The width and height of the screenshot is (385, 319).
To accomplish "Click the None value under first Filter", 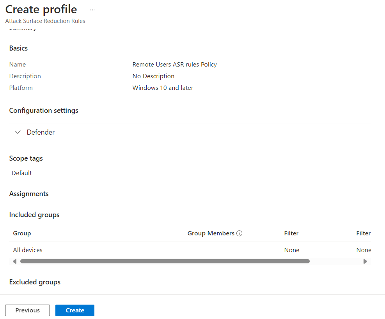I will [x=291, y=250].
